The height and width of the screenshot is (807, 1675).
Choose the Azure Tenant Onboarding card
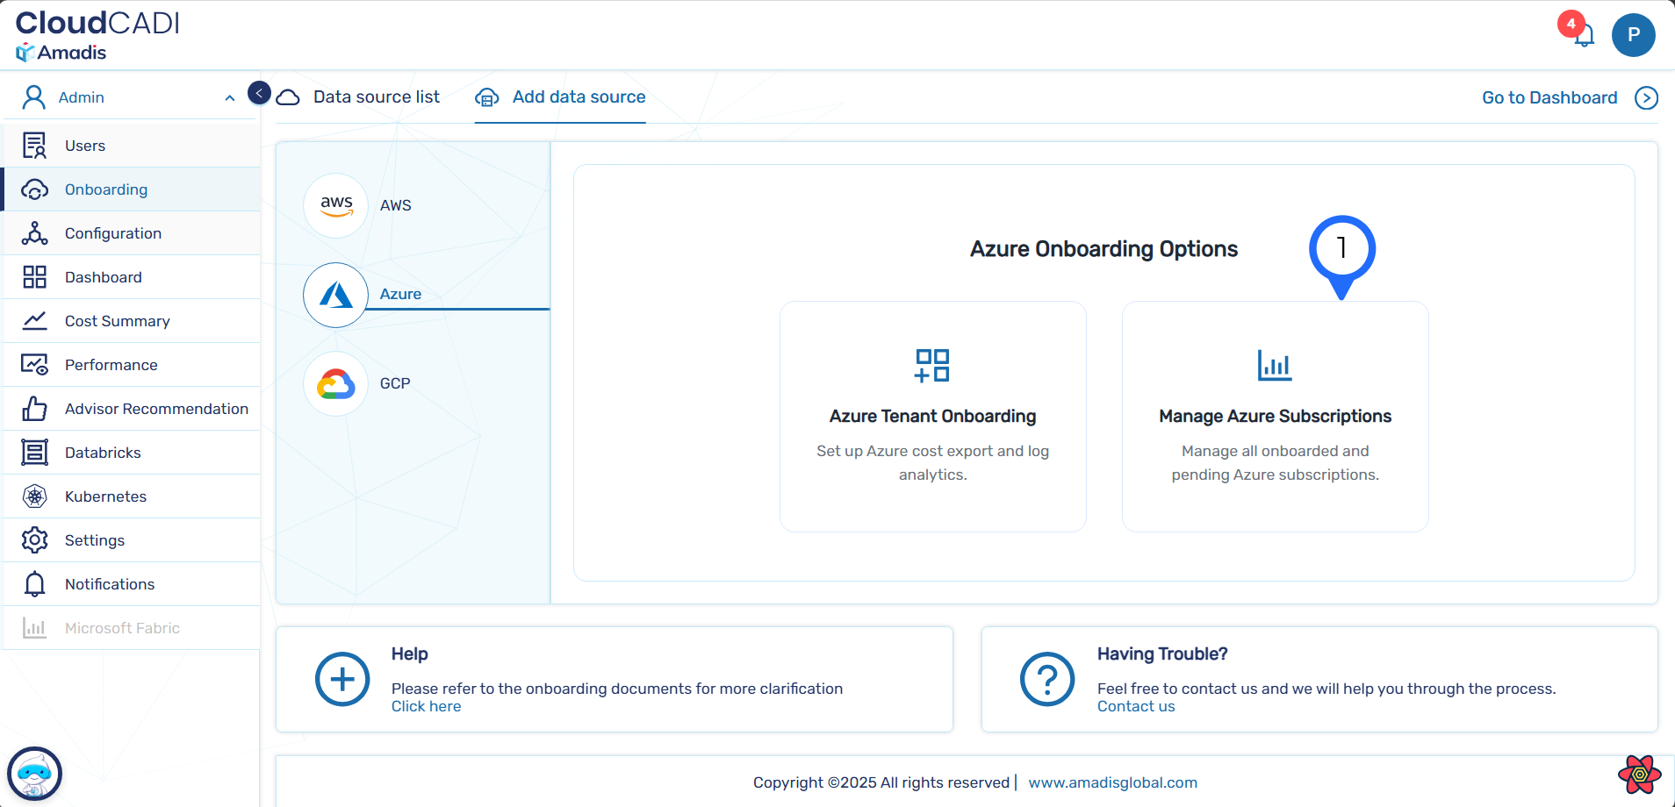(x=932, y=417)
